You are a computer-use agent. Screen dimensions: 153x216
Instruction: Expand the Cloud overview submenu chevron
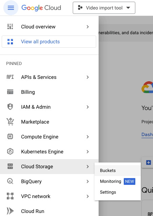point(88,27)
